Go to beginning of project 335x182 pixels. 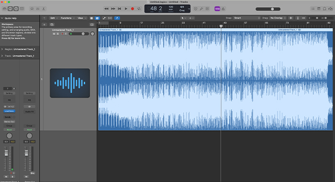[120, 9]
